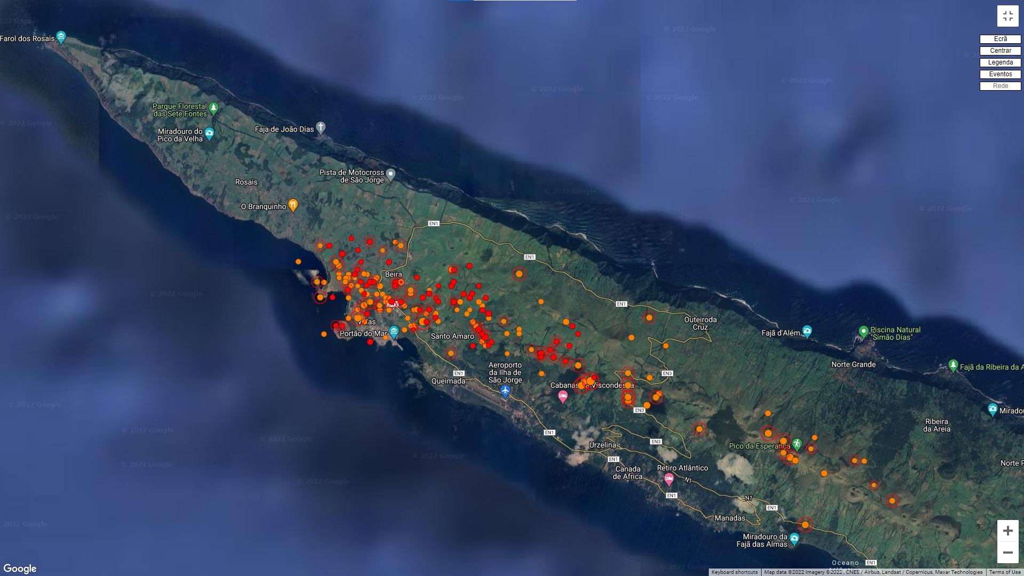Click the exit fullscreen icon
This screenshot has width=1024, height=576.
[1007, 16]
